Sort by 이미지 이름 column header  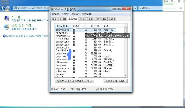[63, 26]
